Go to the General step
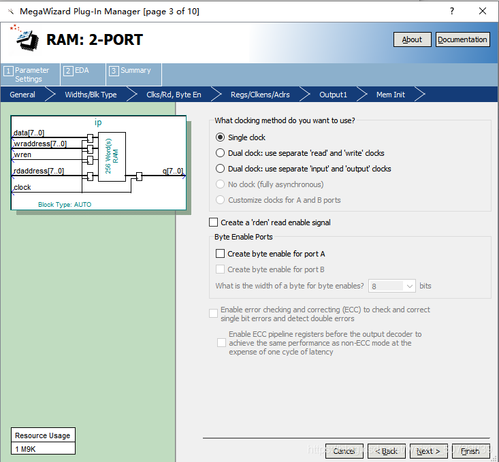 tap(22, 95)
